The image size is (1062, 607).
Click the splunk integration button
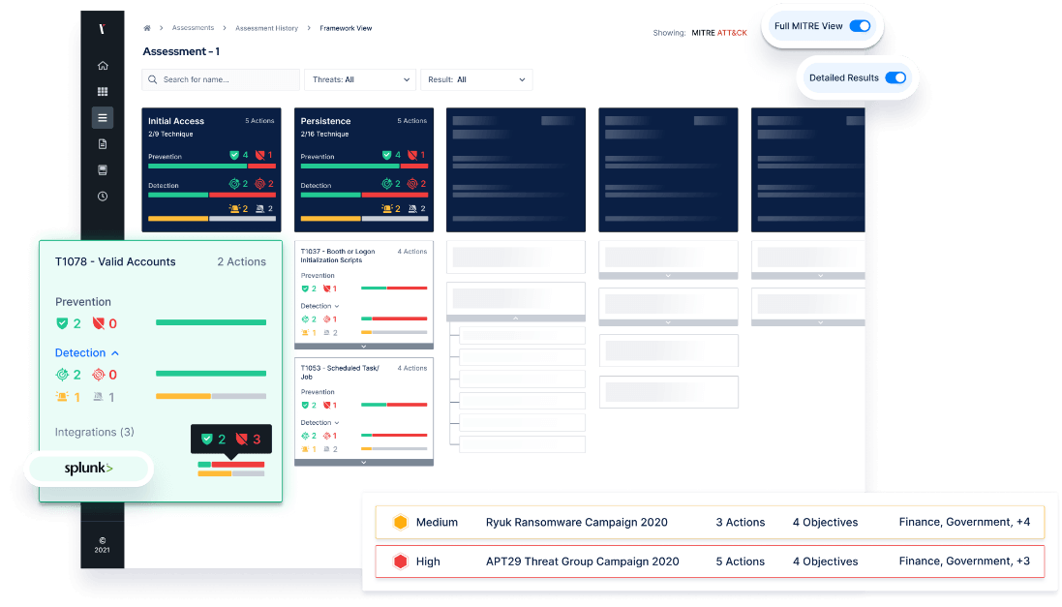tap(87, 468)
